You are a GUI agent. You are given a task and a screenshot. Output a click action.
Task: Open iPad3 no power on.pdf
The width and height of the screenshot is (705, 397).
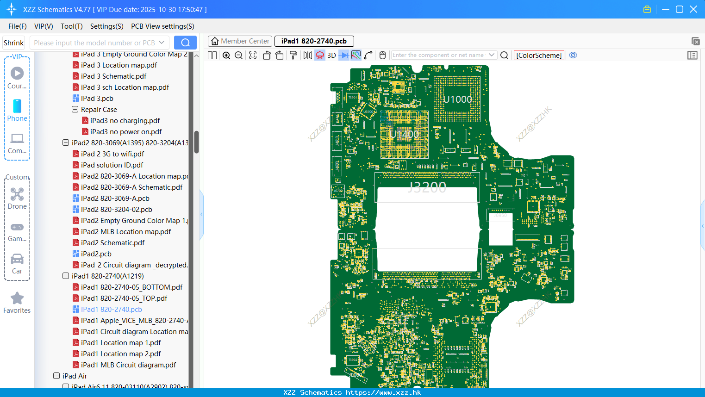click(122, 131)
